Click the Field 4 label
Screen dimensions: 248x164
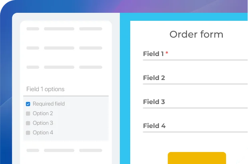tap(154, 126)
